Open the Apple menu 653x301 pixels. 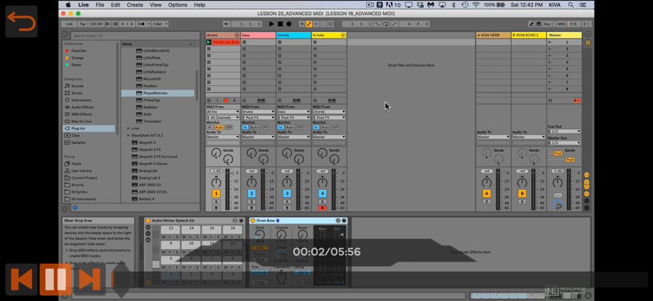click(x=69, y=5)
